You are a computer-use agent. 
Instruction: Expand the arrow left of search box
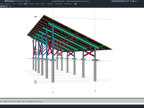(111, 1)
